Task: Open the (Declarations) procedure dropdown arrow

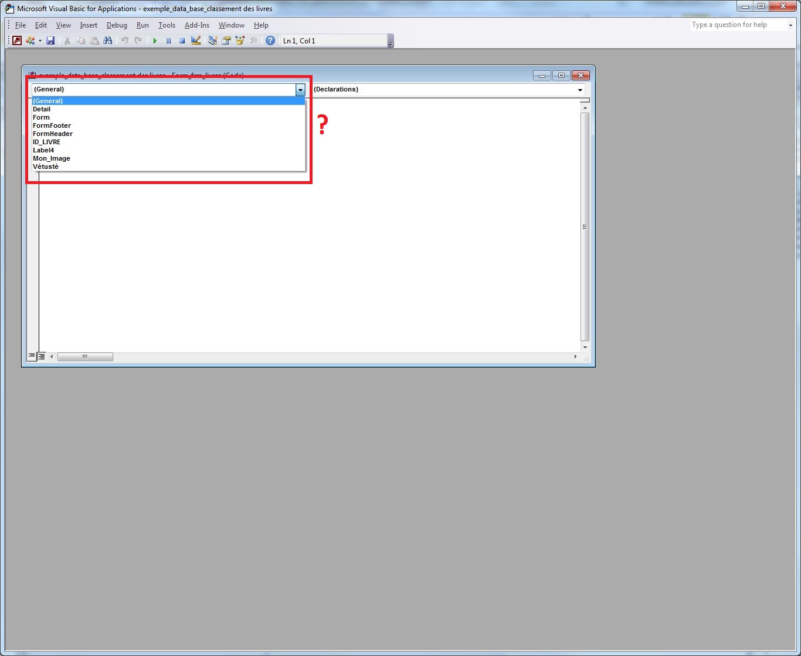Action: pyautogui.click(x=580, y=90)
